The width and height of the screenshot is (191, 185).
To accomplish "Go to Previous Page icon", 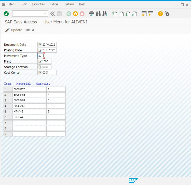I will click(121, 14).
